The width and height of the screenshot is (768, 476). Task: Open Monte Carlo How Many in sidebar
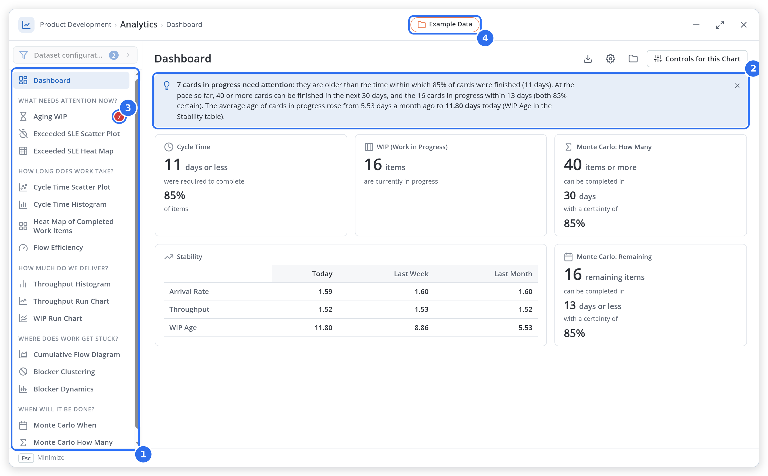(71, 442)
